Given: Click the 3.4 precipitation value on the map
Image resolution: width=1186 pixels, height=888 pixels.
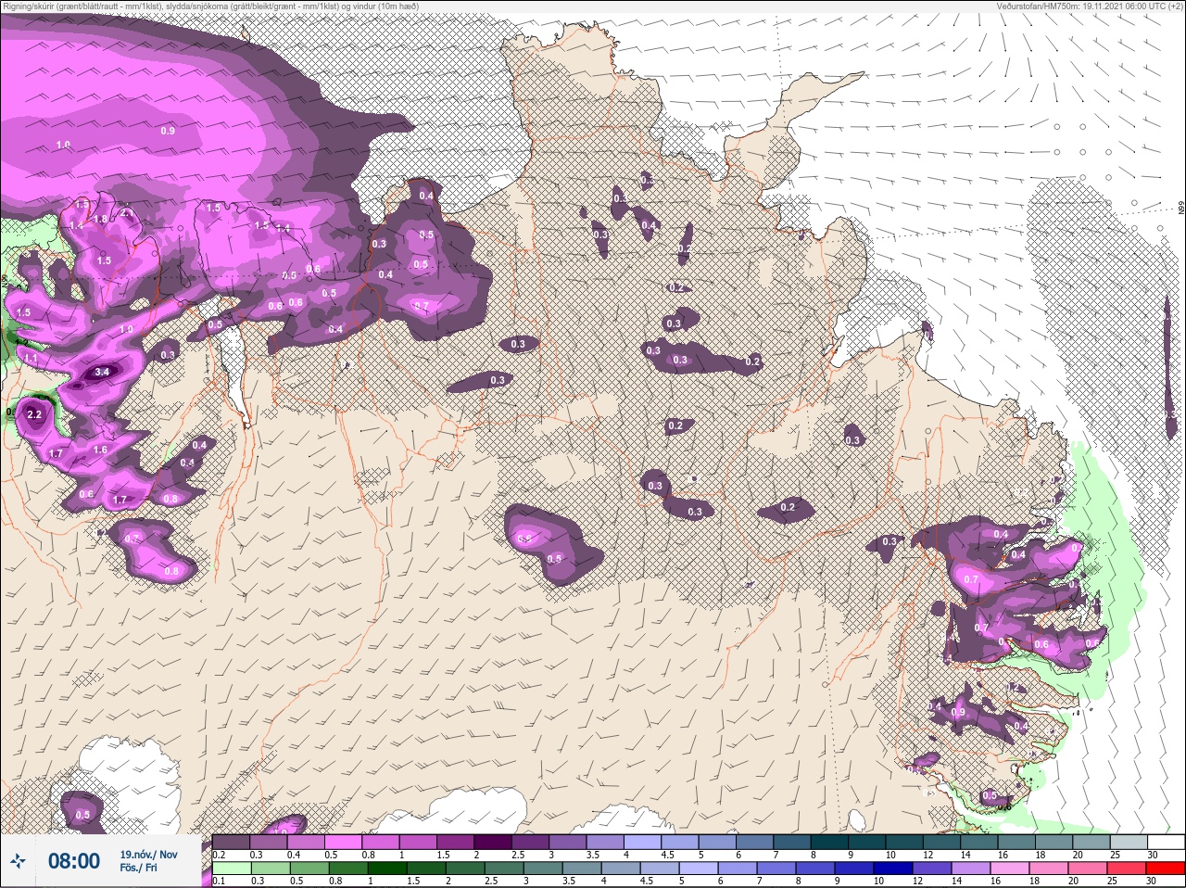Looking at the screenshot, I should click(102, 373).
